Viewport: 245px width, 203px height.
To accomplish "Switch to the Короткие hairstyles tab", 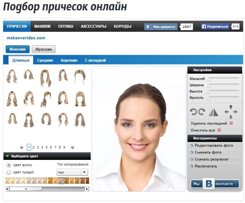I will coord(69,60).
